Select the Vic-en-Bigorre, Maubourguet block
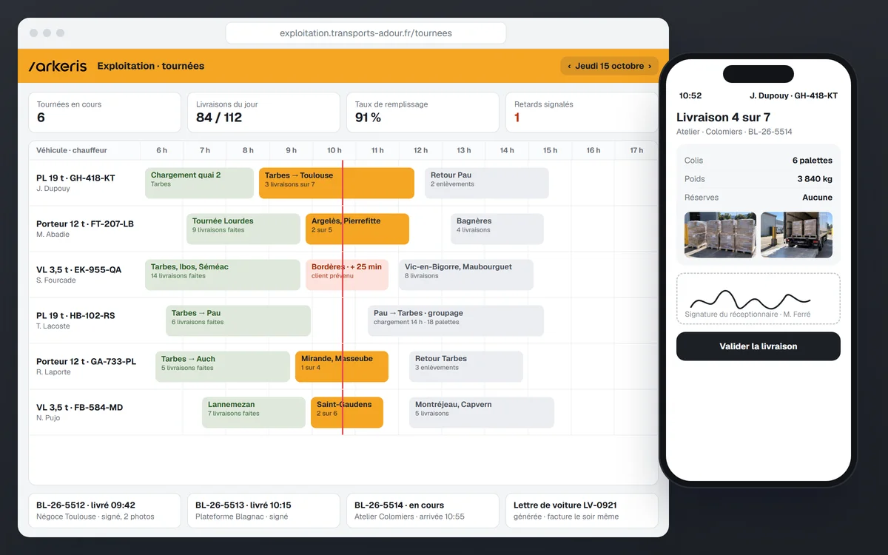The image size is (888, 555). [x=466, y=275]
